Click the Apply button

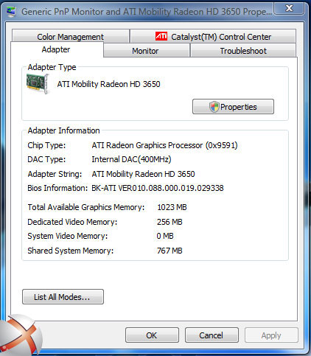271,335
